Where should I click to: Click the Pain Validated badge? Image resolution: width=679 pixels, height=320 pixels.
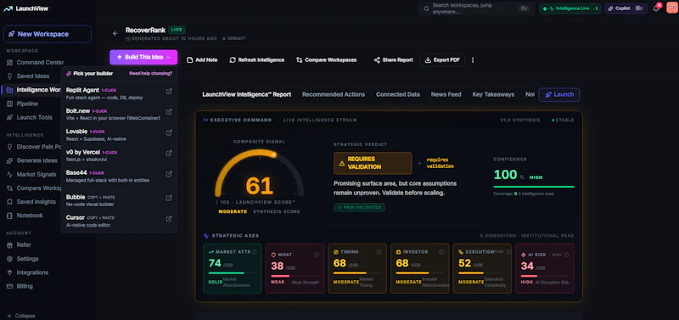pos(359,207)
